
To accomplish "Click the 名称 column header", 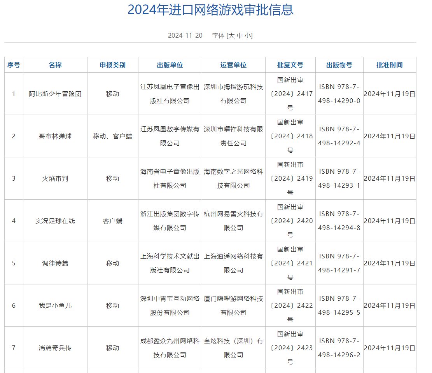I will pyautogui.click(x=55, y=65).
